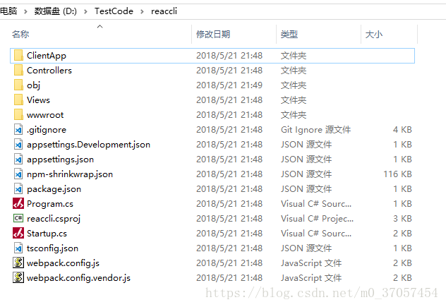Click the ClientApp folder icon
Screen dimensions: 446x307
tap(18, 56)
